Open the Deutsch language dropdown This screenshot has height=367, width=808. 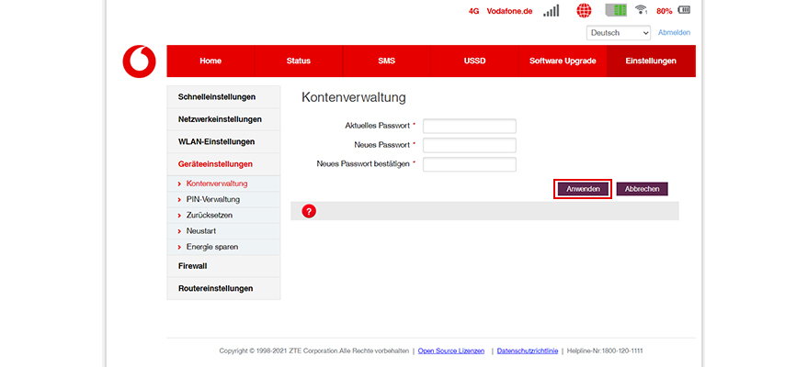point(619,33)
